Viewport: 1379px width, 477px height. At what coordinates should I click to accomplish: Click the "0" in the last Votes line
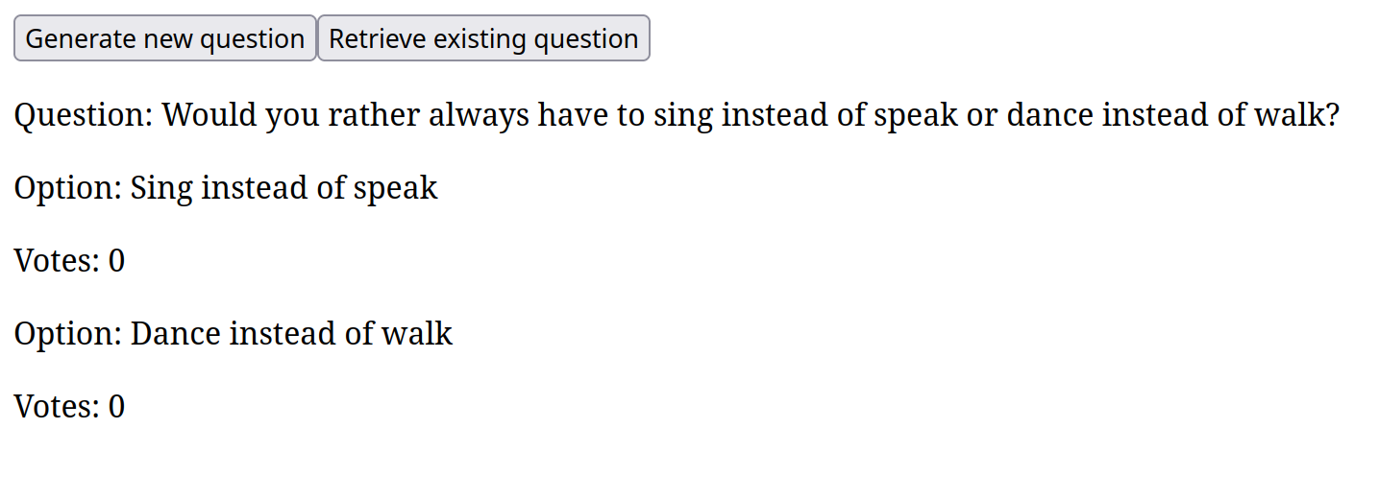tap(116, 407)
